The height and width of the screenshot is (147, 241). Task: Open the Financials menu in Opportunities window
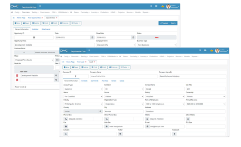[26, 12]
